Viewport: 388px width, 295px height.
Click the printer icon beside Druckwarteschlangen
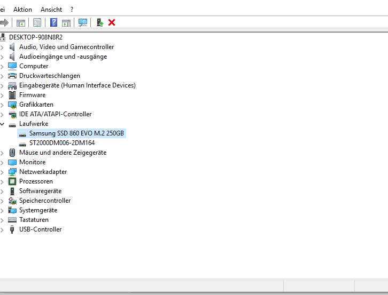point(12,76)
